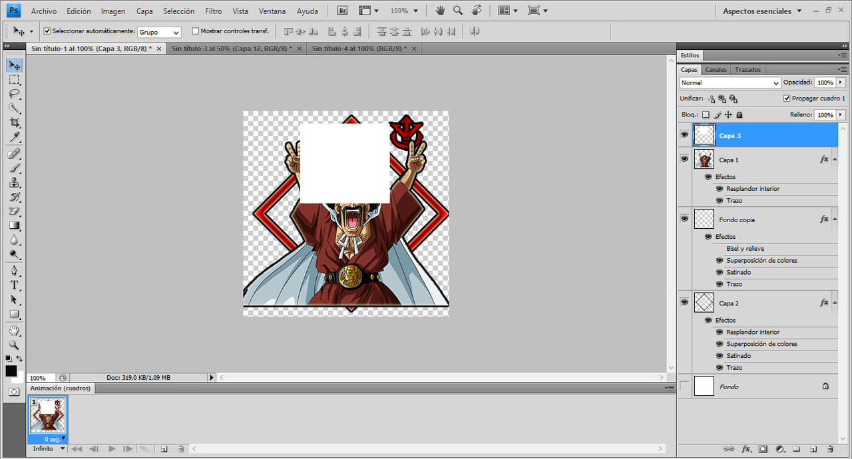
Task: Switch to the Trazados tab
Action: 747,69
